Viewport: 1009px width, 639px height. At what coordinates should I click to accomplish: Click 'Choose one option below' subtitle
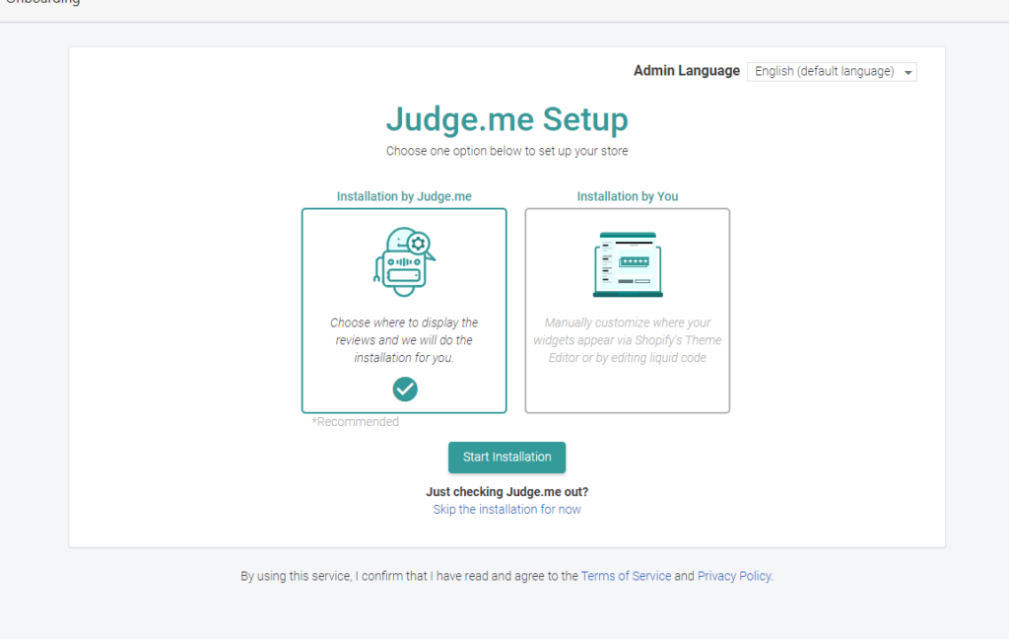[x=507, y=152]
